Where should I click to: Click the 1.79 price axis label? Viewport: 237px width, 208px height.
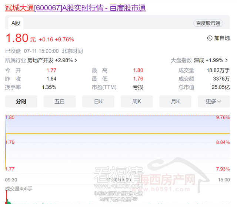pyautogui.click(x=10, y=142)
